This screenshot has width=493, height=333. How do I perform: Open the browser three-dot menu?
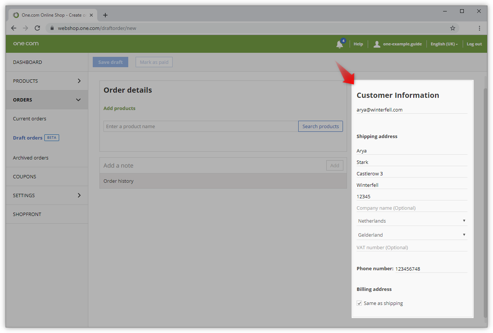tap(479, 28)
